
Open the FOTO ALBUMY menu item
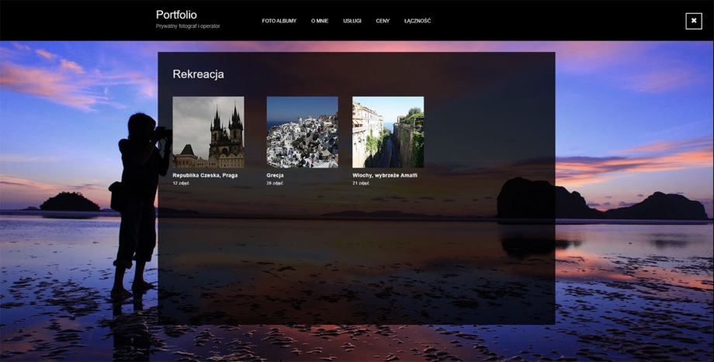(279, 21)
